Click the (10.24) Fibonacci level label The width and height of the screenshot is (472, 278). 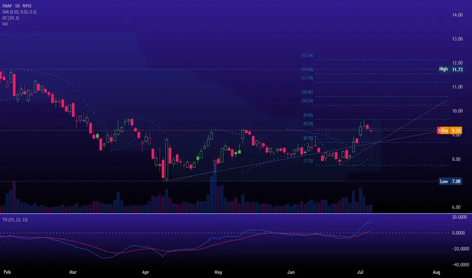coord(307,101)
